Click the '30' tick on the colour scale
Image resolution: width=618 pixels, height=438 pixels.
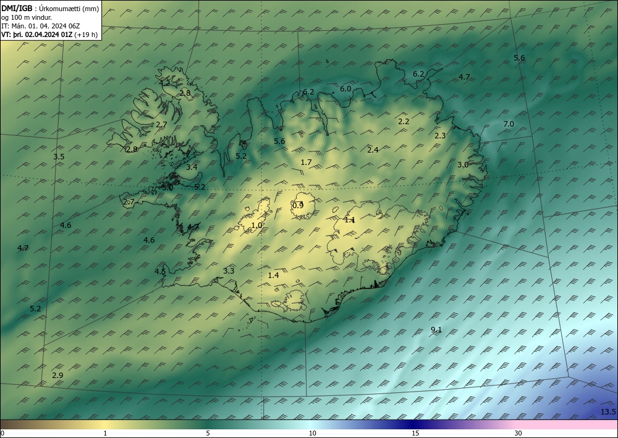[x=518, y=433]
